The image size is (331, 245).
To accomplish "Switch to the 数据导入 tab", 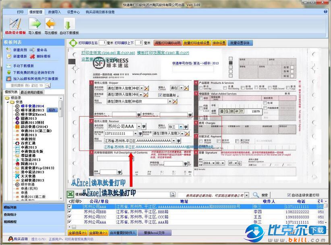I will [54, 12].
